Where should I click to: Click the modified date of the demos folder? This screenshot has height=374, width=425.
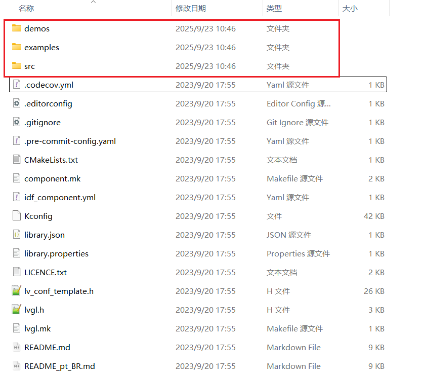pyautogui.click(x=205, y=28)
